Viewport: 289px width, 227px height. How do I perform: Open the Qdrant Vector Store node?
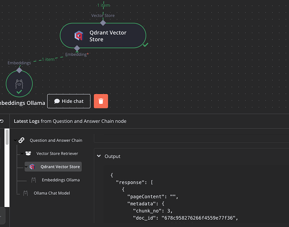103,35
